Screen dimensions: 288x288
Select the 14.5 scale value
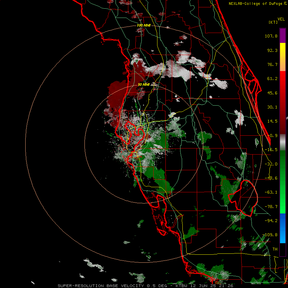[272, 121]
